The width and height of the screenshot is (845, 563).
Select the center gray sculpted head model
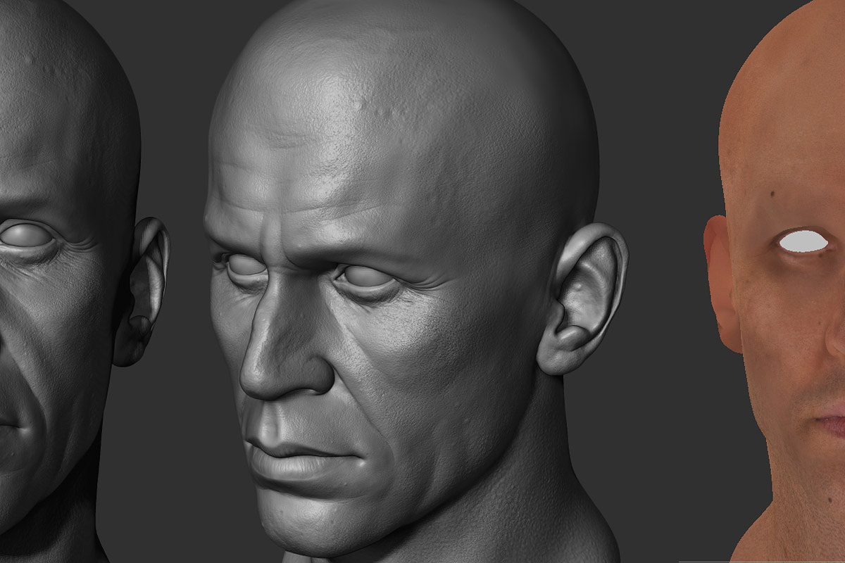click(412, 281)
